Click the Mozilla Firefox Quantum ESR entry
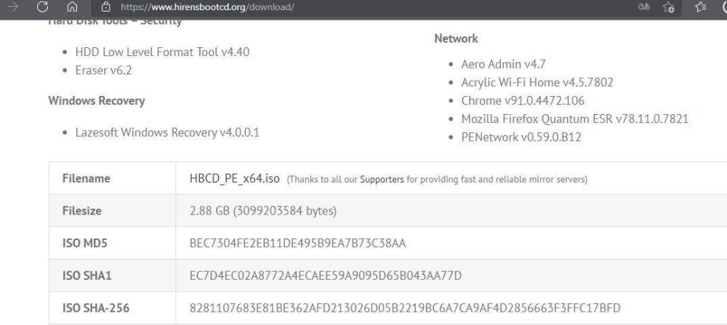 click(574, 119)
